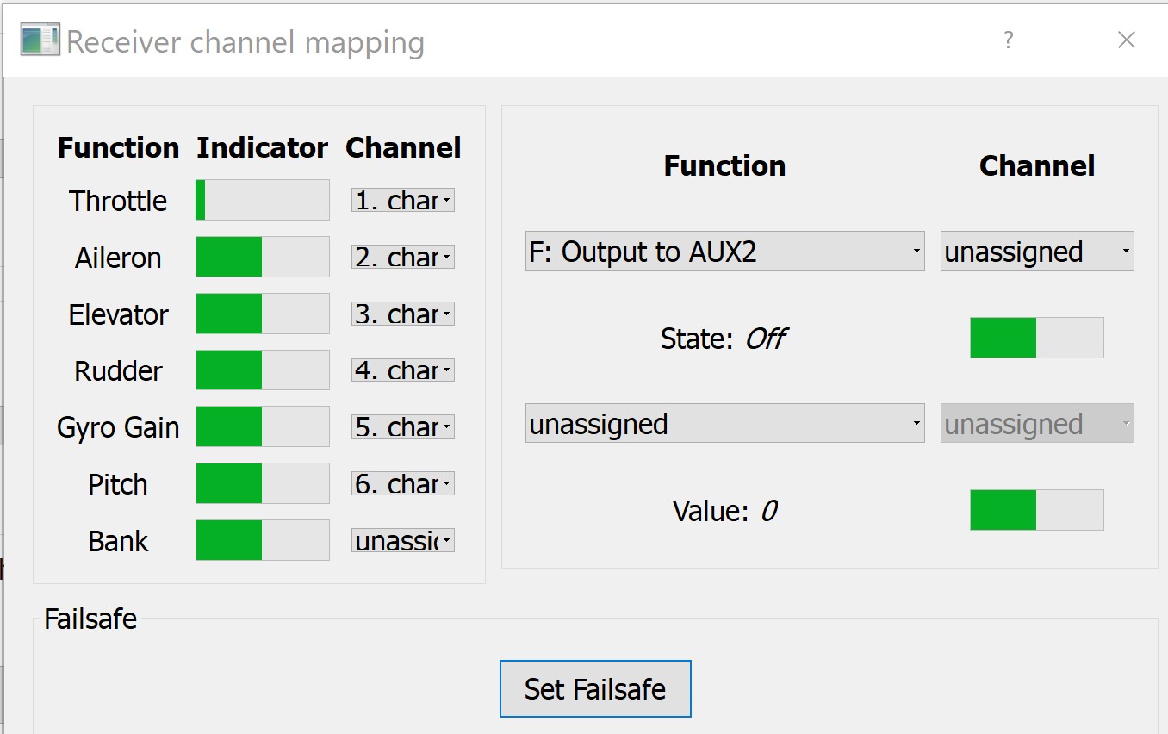Click the Throttle indicator bar
Screen dimensions: 1168x734
[x=263, y=201]
